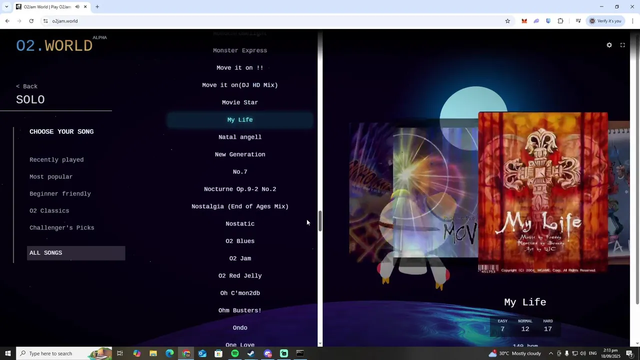Open the volume control in the system tray
Screen dimensions: 640x360
pyautogui.click(x=583, y=353)
